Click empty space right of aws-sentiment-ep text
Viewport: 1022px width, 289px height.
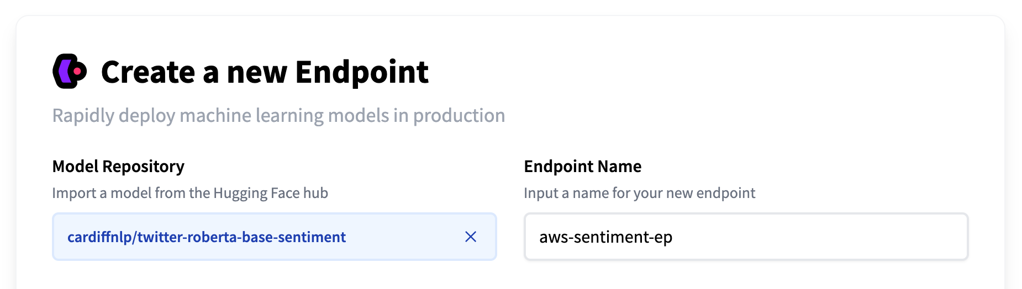pos(818,237)
